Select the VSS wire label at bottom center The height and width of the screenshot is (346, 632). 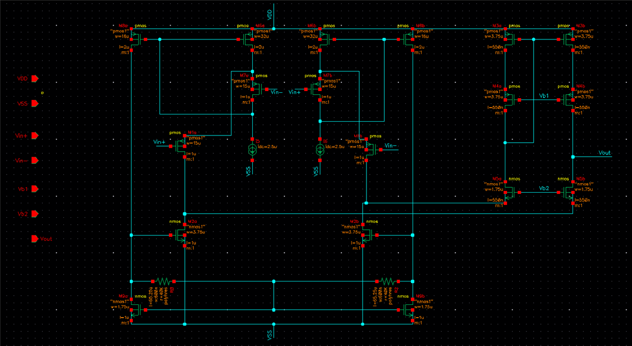pos(270,334)
